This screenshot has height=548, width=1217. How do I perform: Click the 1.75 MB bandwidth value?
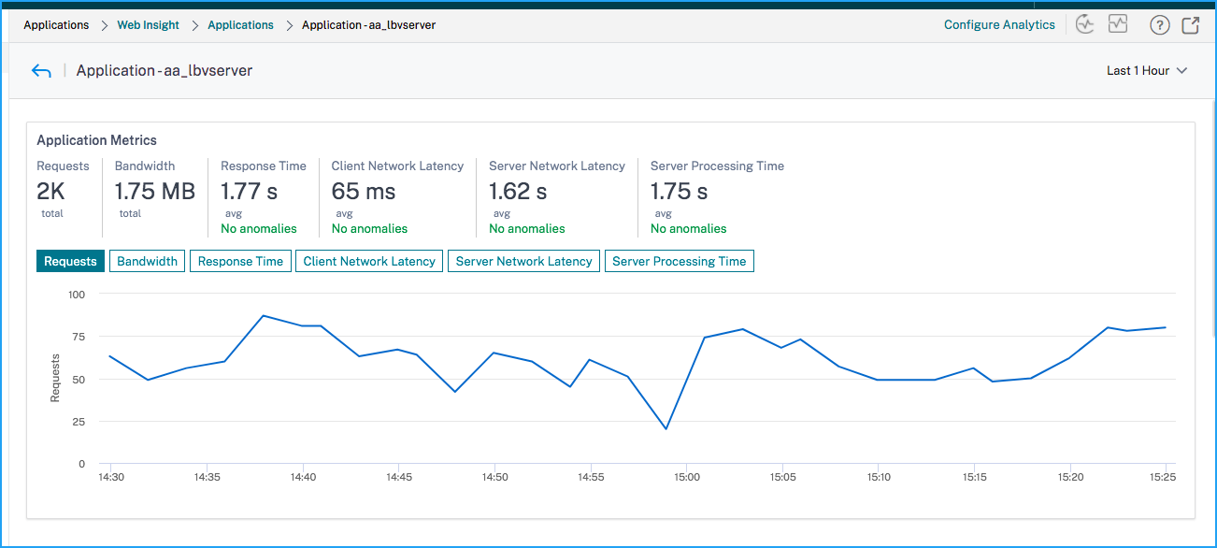(x=155, y=192)
